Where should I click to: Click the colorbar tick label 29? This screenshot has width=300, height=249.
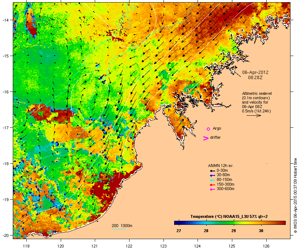(233, 231)
